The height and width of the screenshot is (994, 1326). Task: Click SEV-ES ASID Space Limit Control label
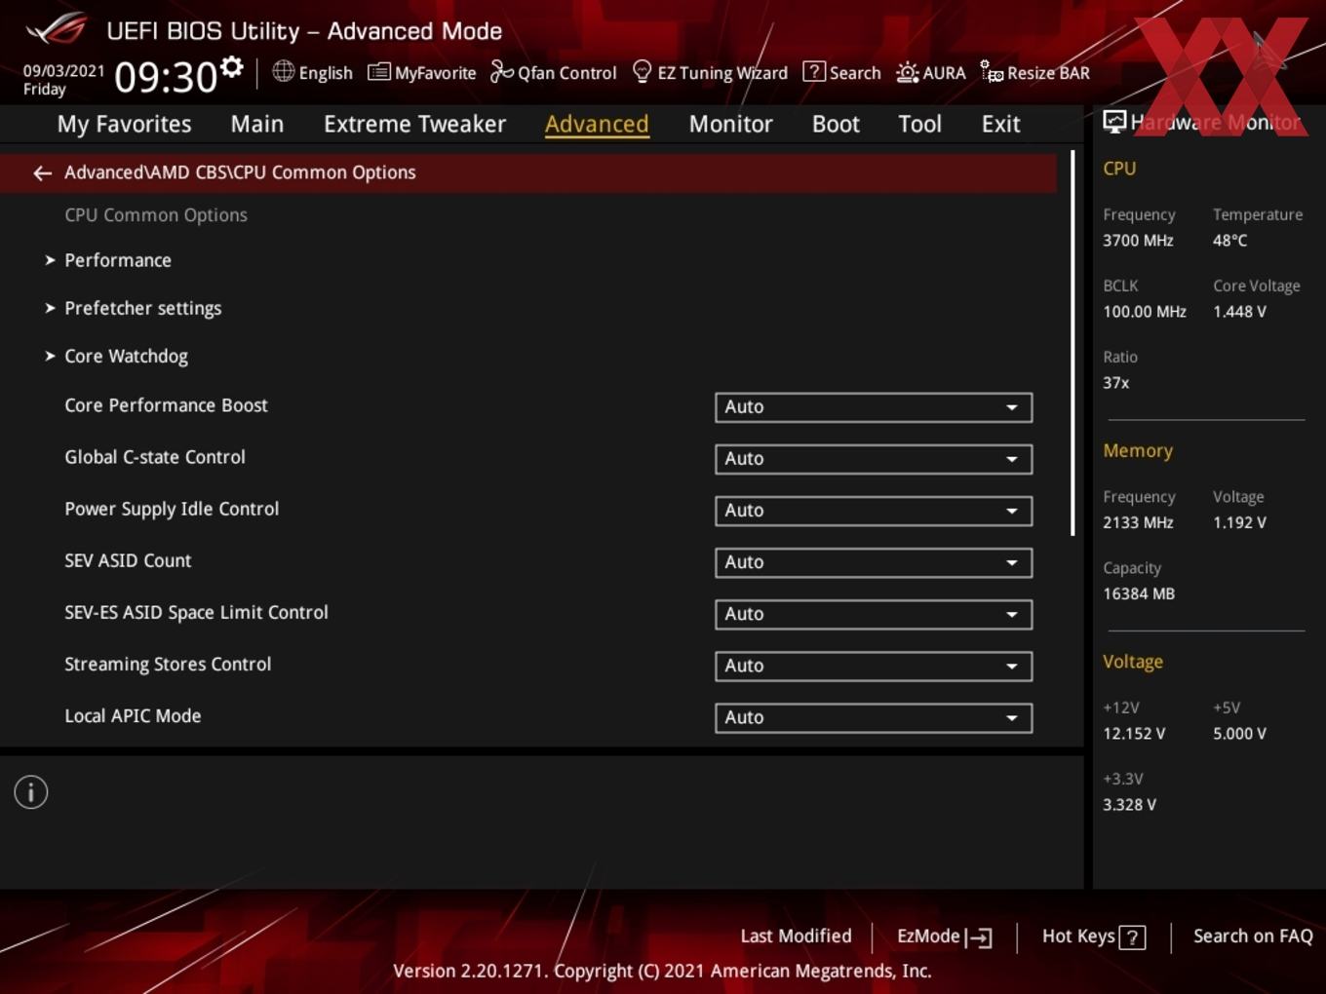[196, 612]
